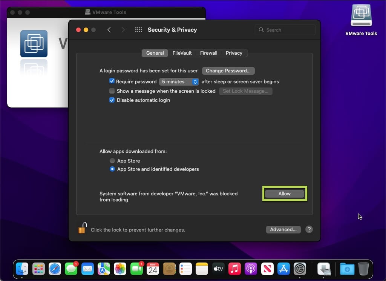
Task: Open Mail from the Dock
Action: pos(87,269)
